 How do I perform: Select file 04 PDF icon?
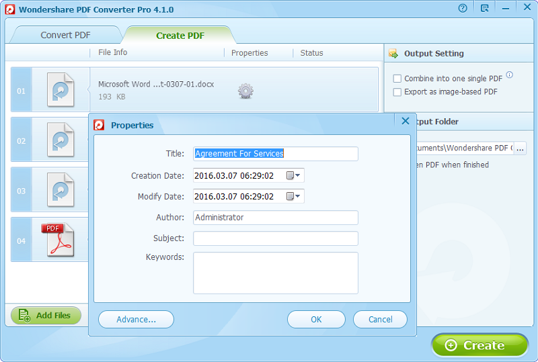58,240
